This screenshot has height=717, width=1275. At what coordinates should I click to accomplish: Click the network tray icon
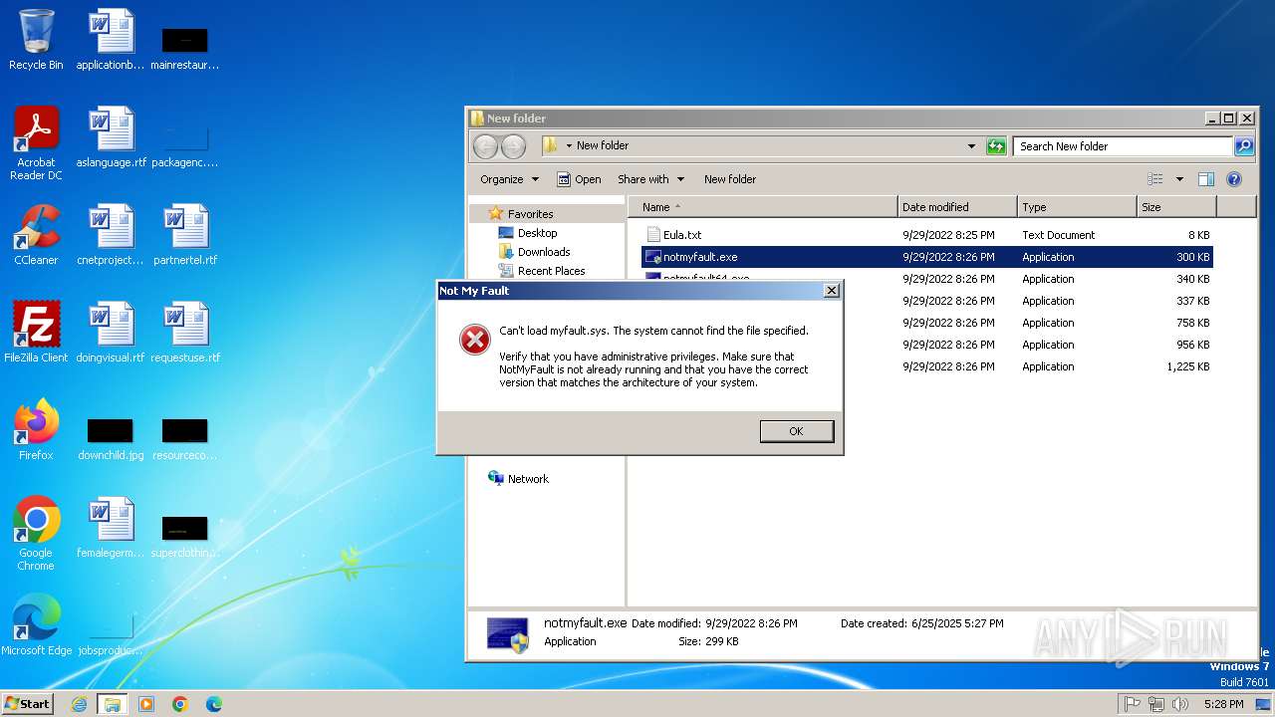[1156, 704]
